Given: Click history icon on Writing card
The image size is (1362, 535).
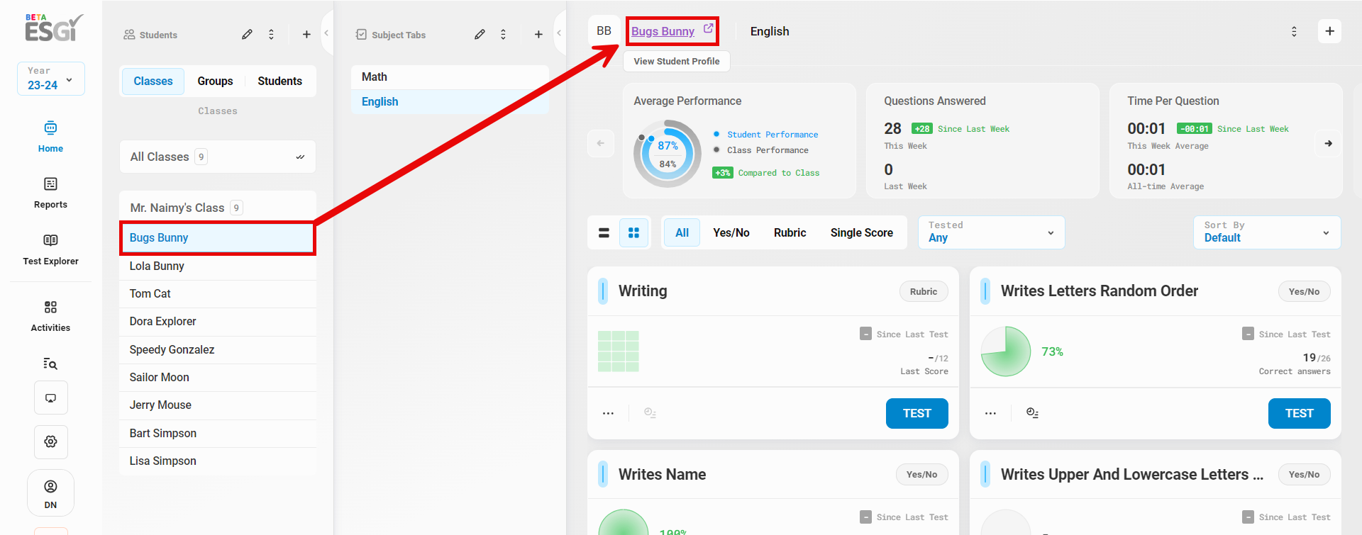Looking at the screenshot, I should click(650, 413).
